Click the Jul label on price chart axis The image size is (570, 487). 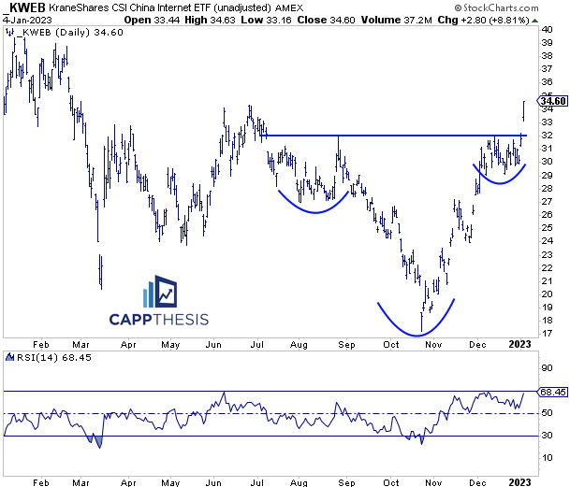pos(257,344)
